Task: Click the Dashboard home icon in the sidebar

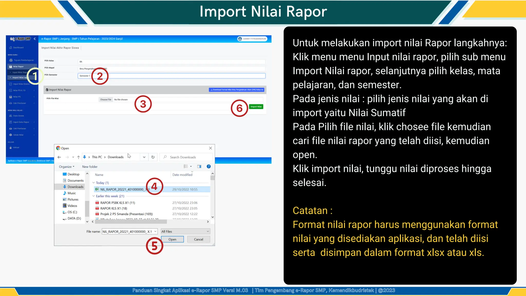Action: [11, 48]
